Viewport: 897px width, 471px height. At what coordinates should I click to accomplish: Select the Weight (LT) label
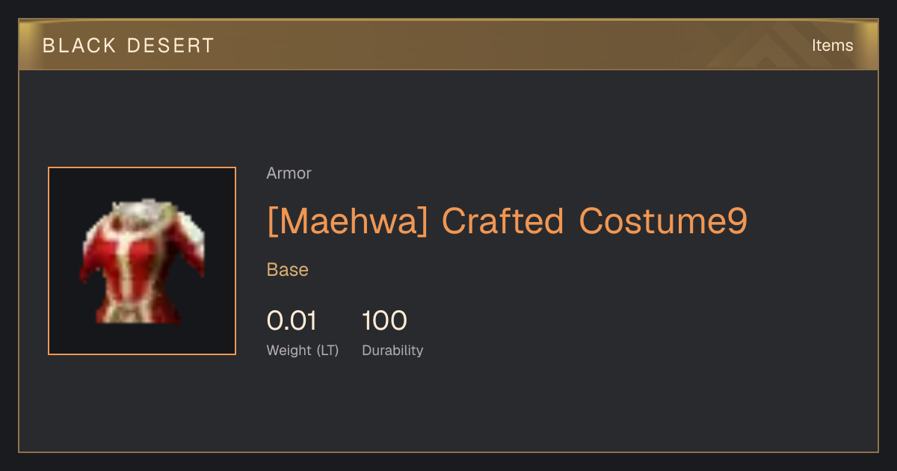(x=303, y=351)
